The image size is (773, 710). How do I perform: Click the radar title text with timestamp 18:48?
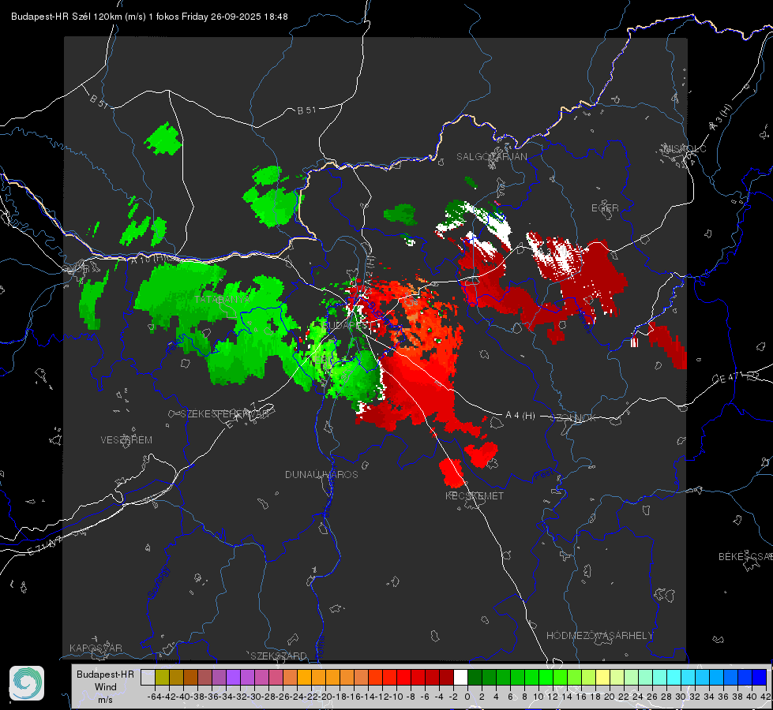click(x=149, y=17)
